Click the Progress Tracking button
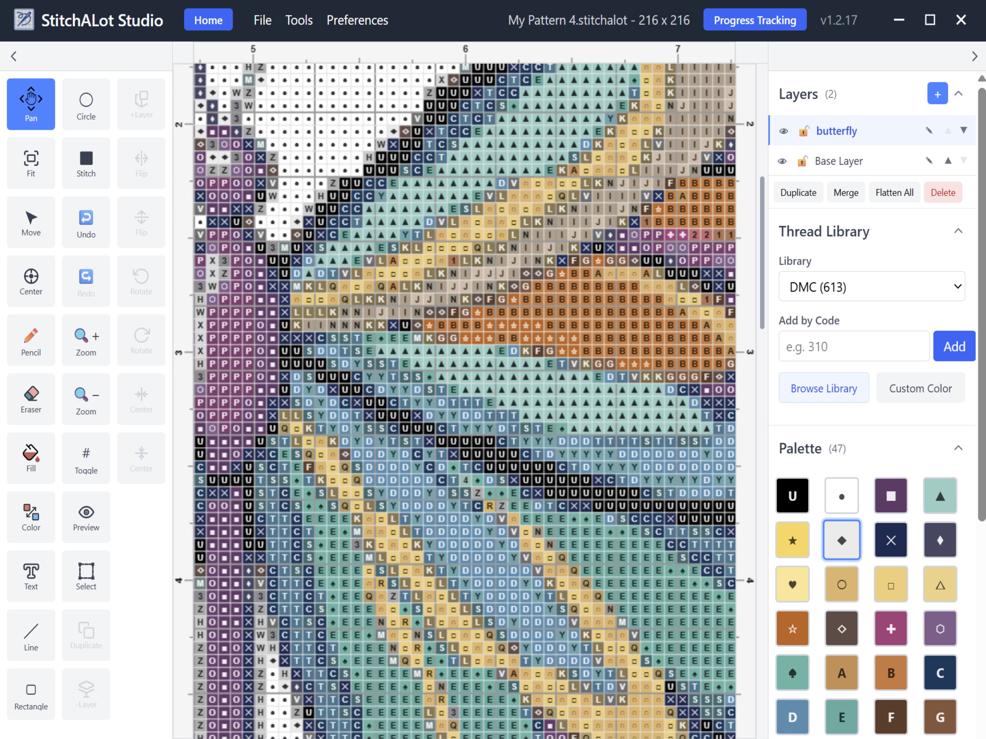The width and height of the screenshot is (986, 739). click(x=754, y=20)
